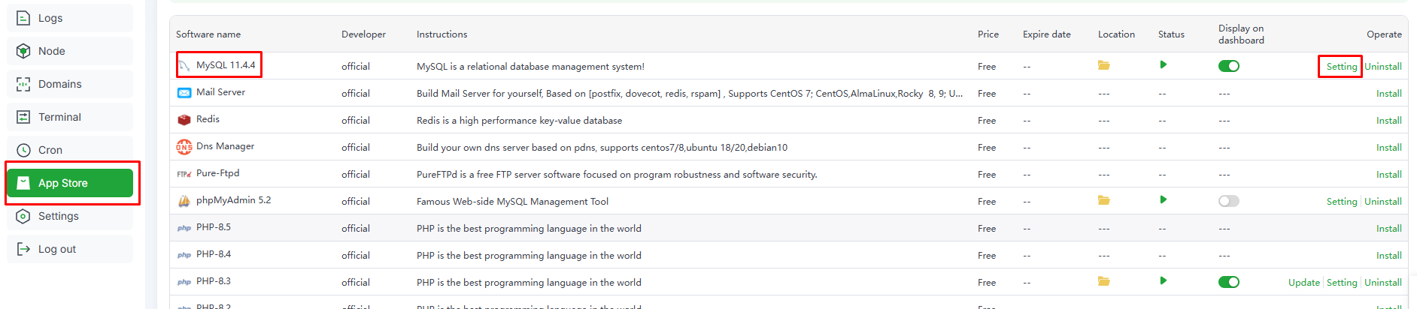This screenshot has height=309, width=1417.
Task: Click the App Store bag icon
Action: 23,183
